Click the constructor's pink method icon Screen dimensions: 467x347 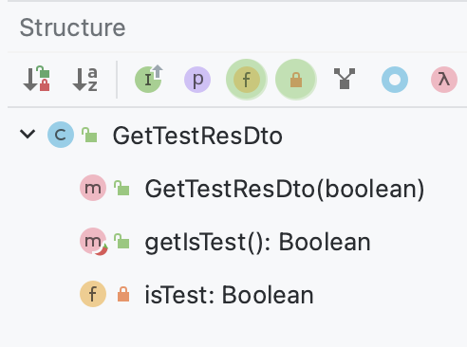coord(93,188)
